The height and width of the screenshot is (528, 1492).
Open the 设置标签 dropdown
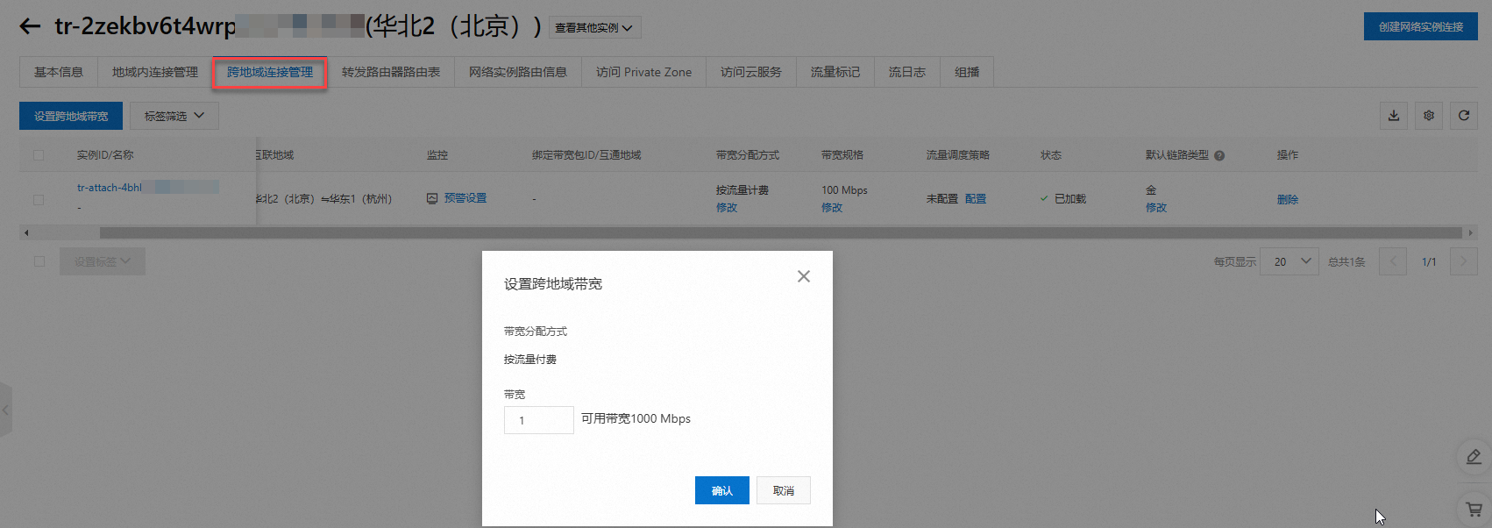103,261
